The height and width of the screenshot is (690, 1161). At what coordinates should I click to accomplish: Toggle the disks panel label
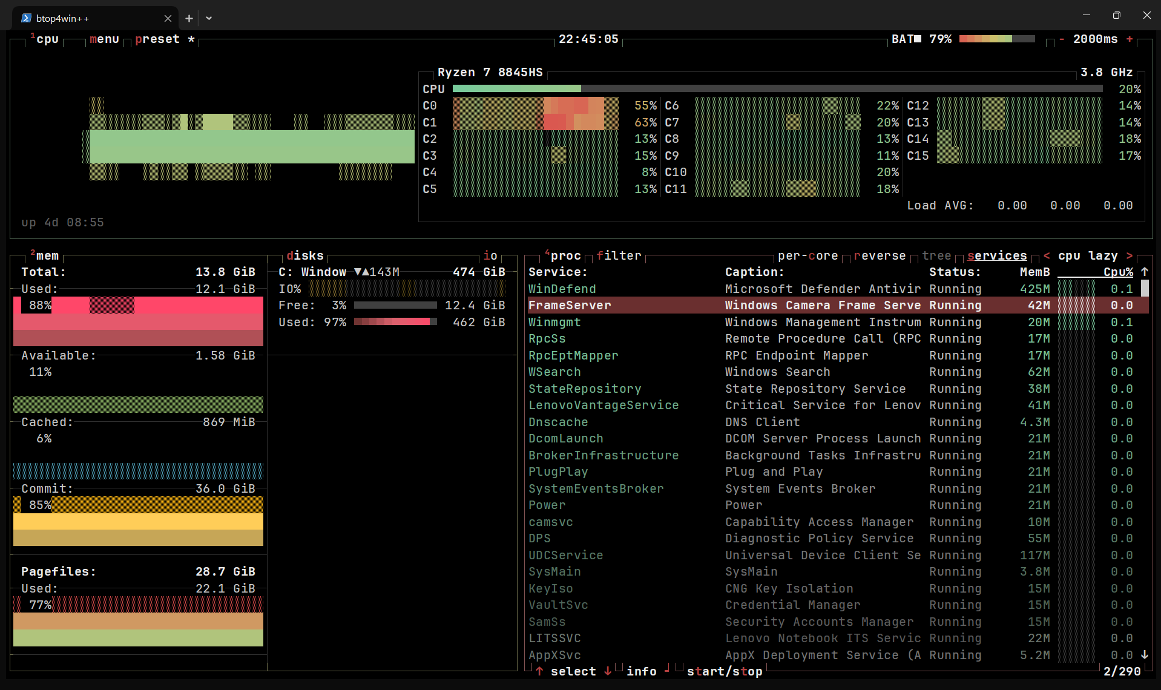click(305, 255)
